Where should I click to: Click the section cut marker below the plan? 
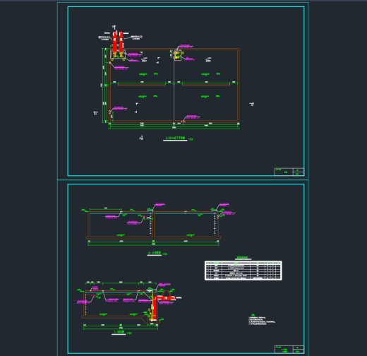(141, 138)
